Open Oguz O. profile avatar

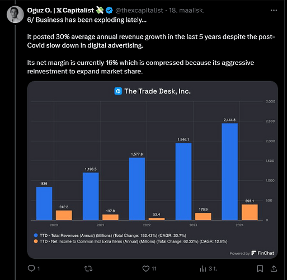pyautogui.click(x=15, y=15)
